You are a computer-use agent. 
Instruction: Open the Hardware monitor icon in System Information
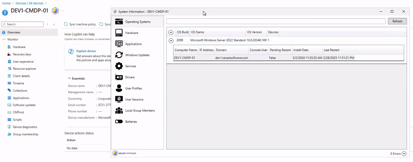click(119, 33)
